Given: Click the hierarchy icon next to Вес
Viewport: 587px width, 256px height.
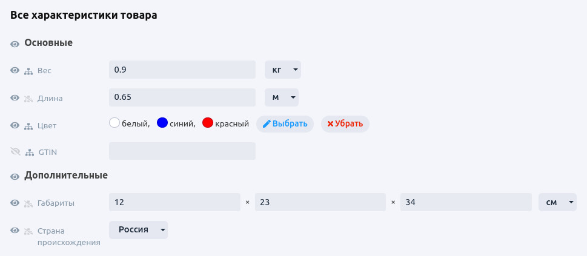Looking at the screenshot, I should point(28,71).
